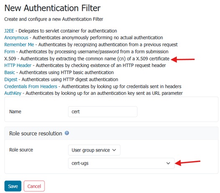Select the Basic authentication link
This screenshot has width=220, height=193.
pos(10,72)
